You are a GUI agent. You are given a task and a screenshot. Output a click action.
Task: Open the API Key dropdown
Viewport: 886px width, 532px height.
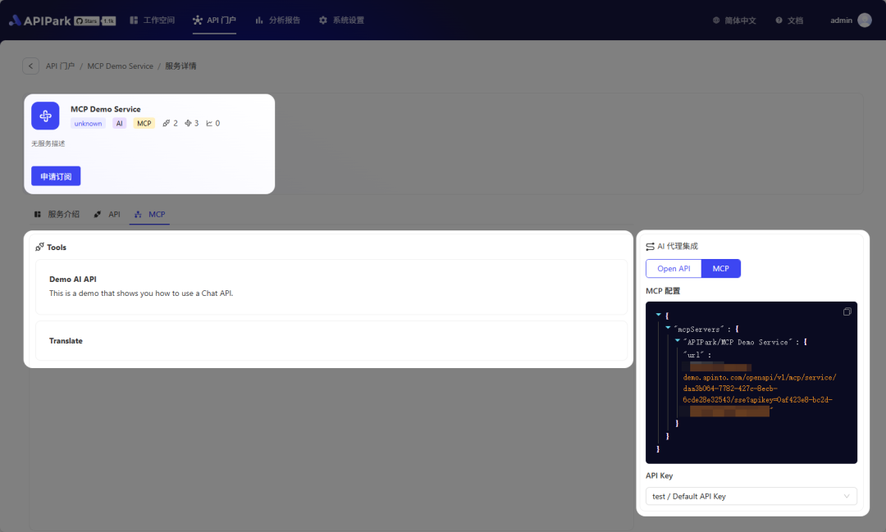coord(751,497)
